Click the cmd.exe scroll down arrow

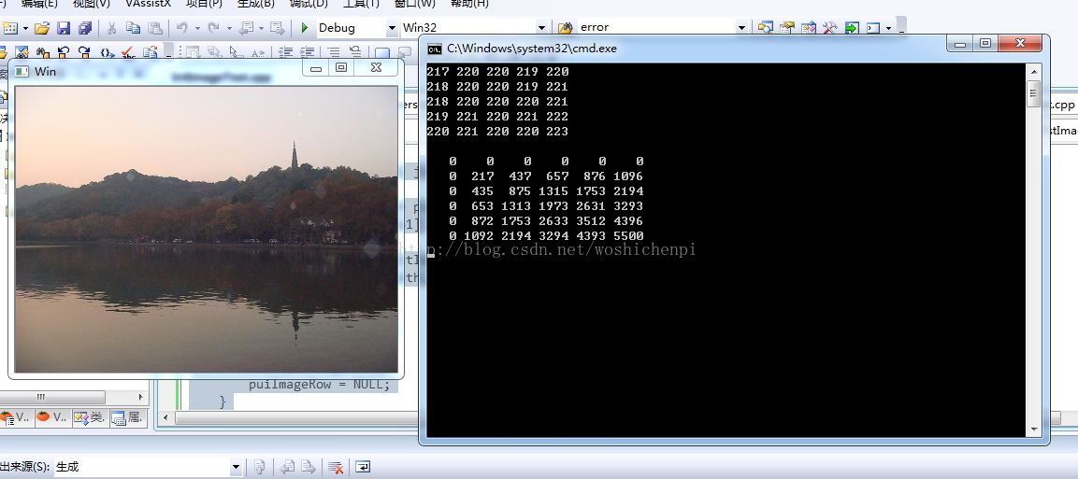(x=1033, y=430)
